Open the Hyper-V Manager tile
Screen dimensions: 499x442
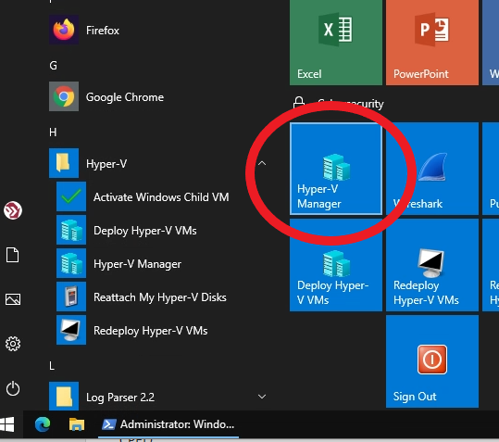[336, 169]
